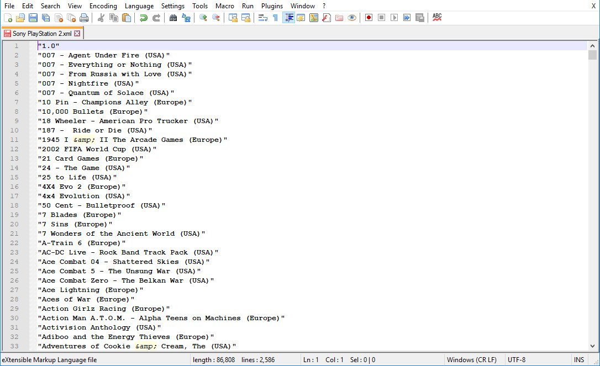600x366 pixels.
Task: Create a new document with New icon
Action: pyautogui.click(x=8, y=18)
